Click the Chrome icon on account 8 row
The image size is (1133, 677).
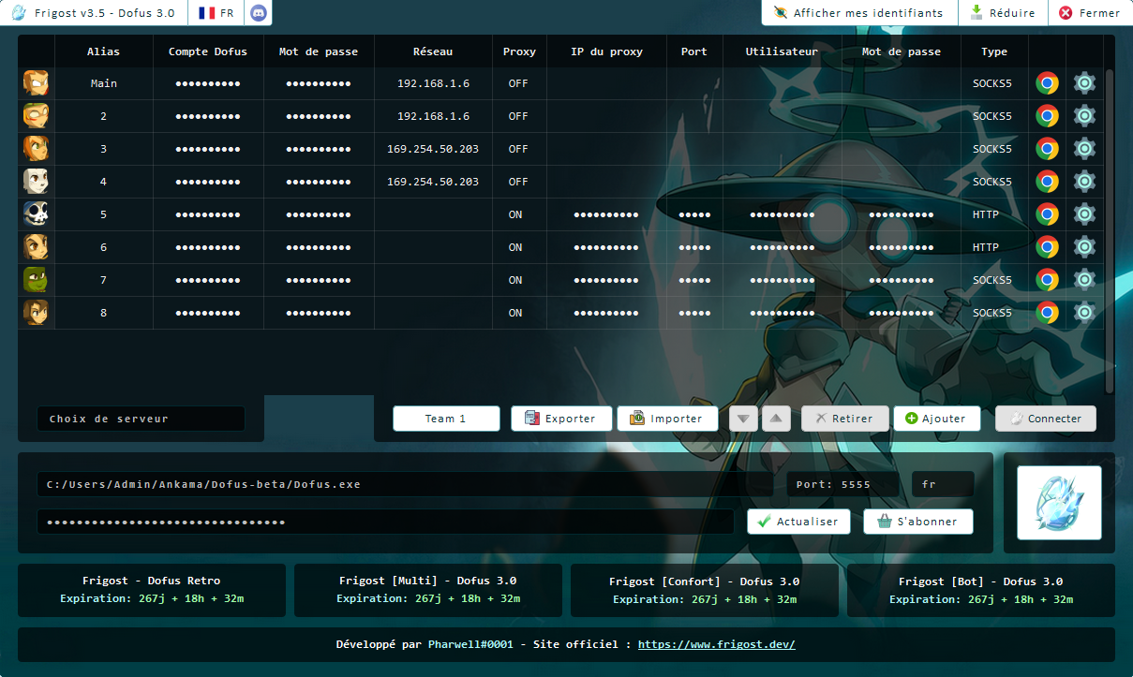(x=1047, y=312)
